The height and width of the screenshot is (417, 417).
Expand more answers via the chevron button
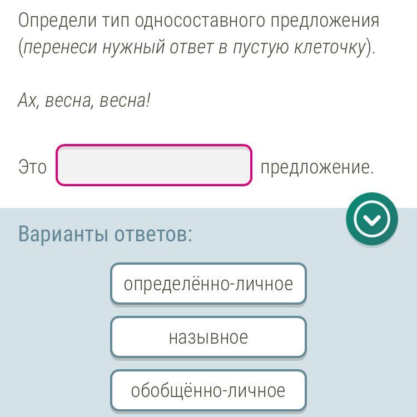point(371,219)
